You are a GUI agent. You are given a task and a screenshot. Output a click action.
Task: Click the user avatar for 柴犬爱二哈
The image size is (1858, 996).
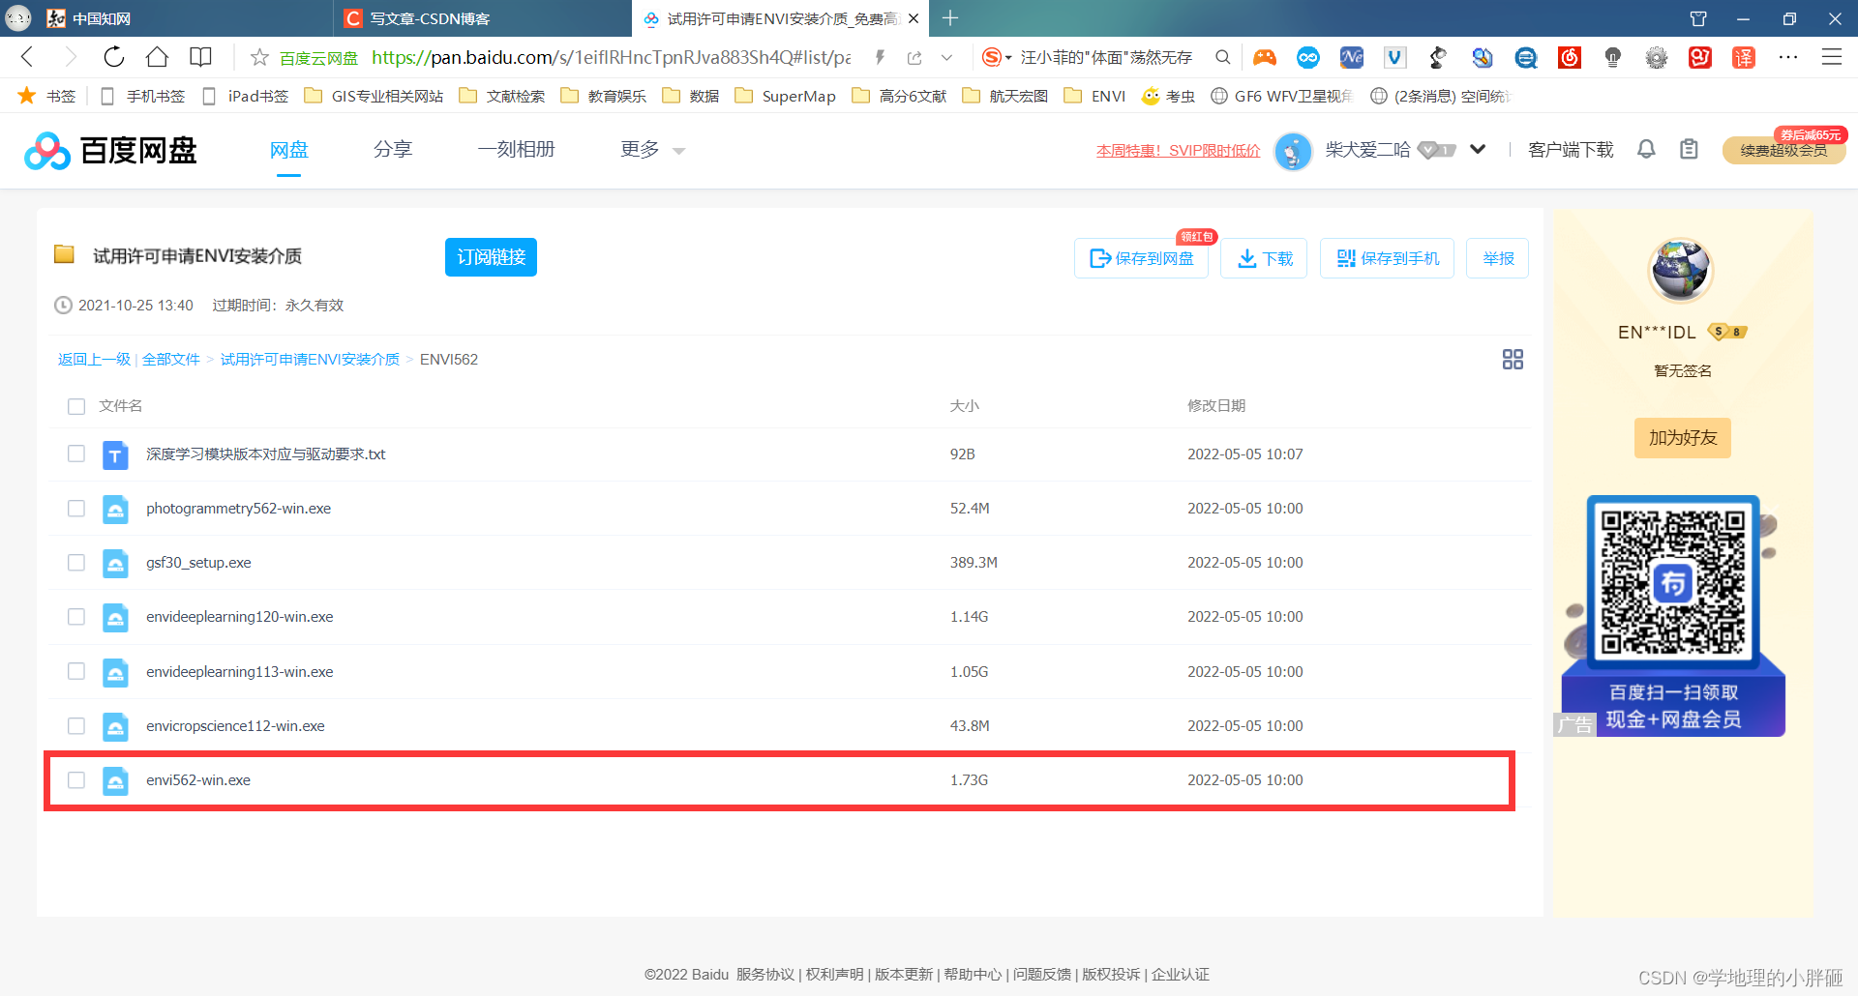point(1293,151)
